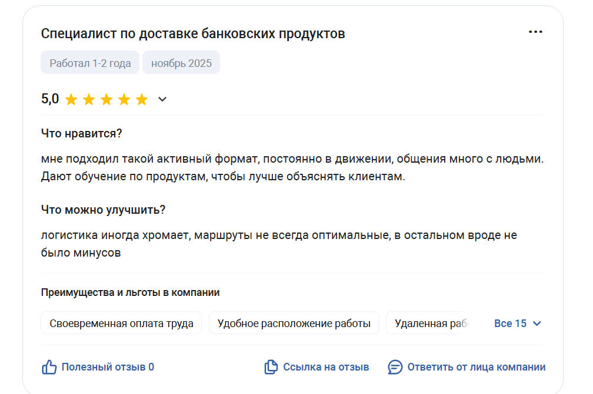The width and height of the screenshot is (593, 394).
Task: Click the "Ссылка на отзыв" link
Action: [x=326, y=368]
